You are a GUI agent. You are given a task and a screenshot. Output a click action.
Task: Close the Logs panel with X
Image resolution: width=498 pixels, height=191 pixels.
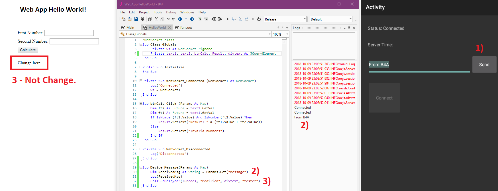[x=354, y=28]
